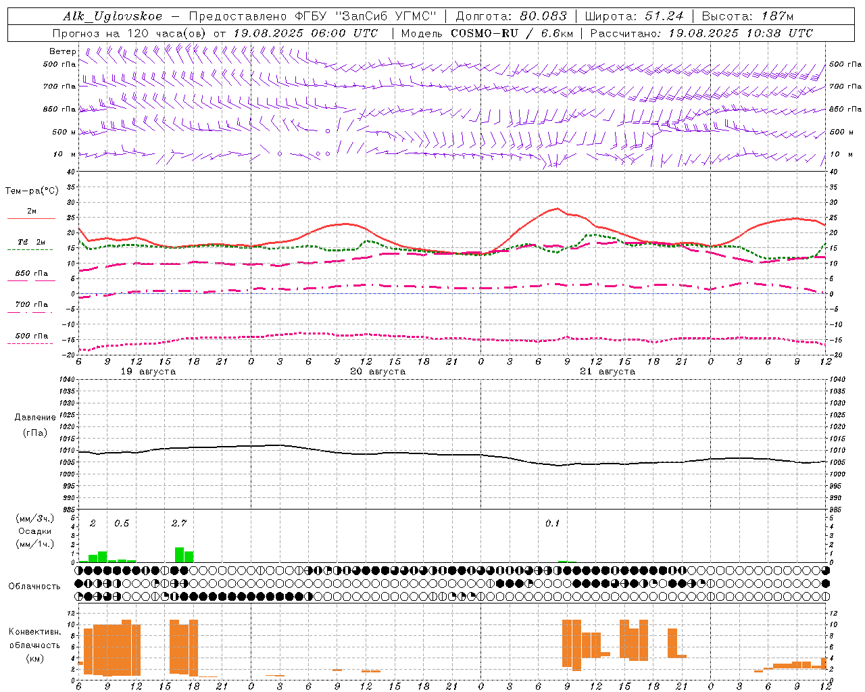Click the Тем-ра(°C) axis title
Screen dimensions: 865x692
[x=32, y=191]
